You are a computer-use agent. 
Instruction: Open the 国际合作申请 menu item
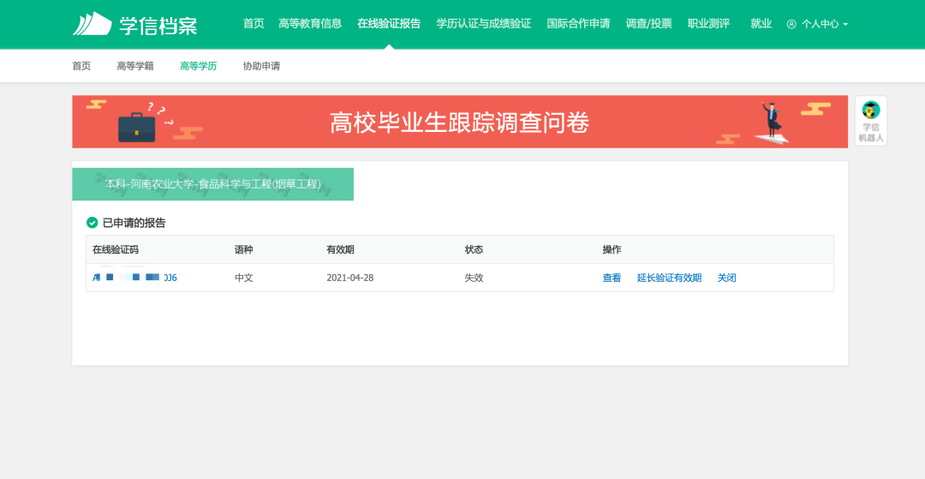click(578, 24)
